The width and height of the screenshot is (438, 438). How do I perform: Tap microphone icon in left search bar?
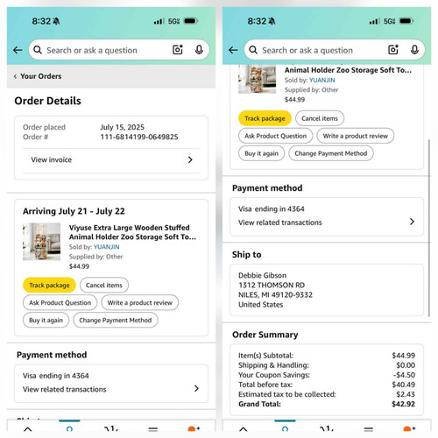[199, 50]
